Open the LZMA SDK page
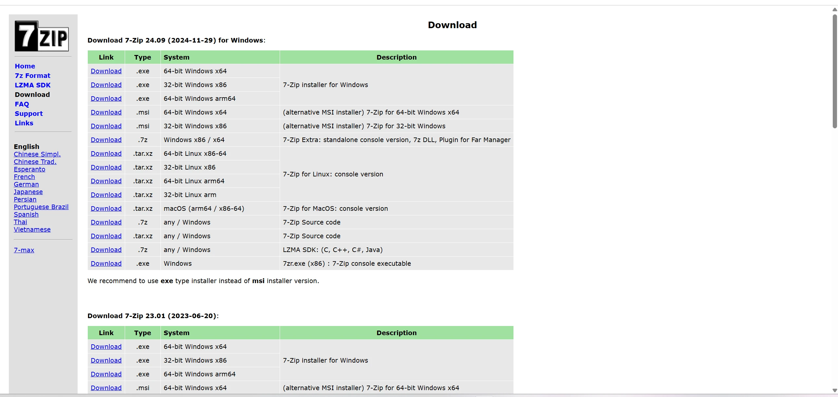The width and height of the screenshot is (838, 397). 33,85
